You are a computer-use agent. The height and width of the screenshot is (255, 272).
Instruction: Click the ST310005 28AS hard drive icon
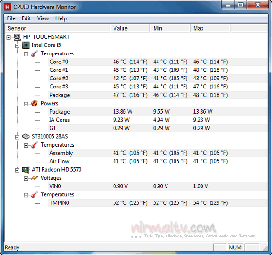[26, 137]
